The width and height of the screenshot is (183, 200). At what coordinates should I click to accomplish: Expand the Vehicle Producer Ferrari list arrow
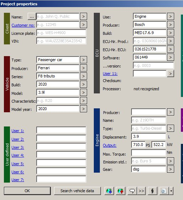pyautogui.click(x=84, y=68)
